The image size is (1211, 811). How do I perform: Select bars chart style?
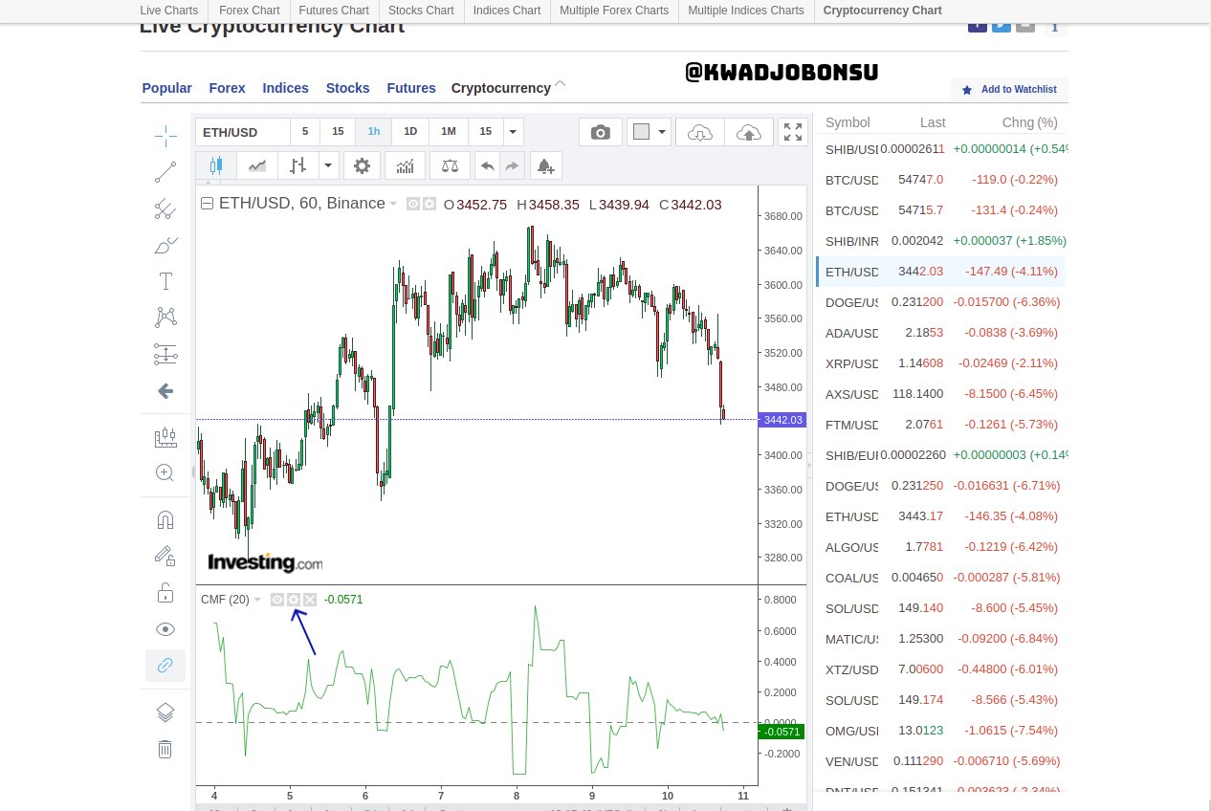(298, 165)
